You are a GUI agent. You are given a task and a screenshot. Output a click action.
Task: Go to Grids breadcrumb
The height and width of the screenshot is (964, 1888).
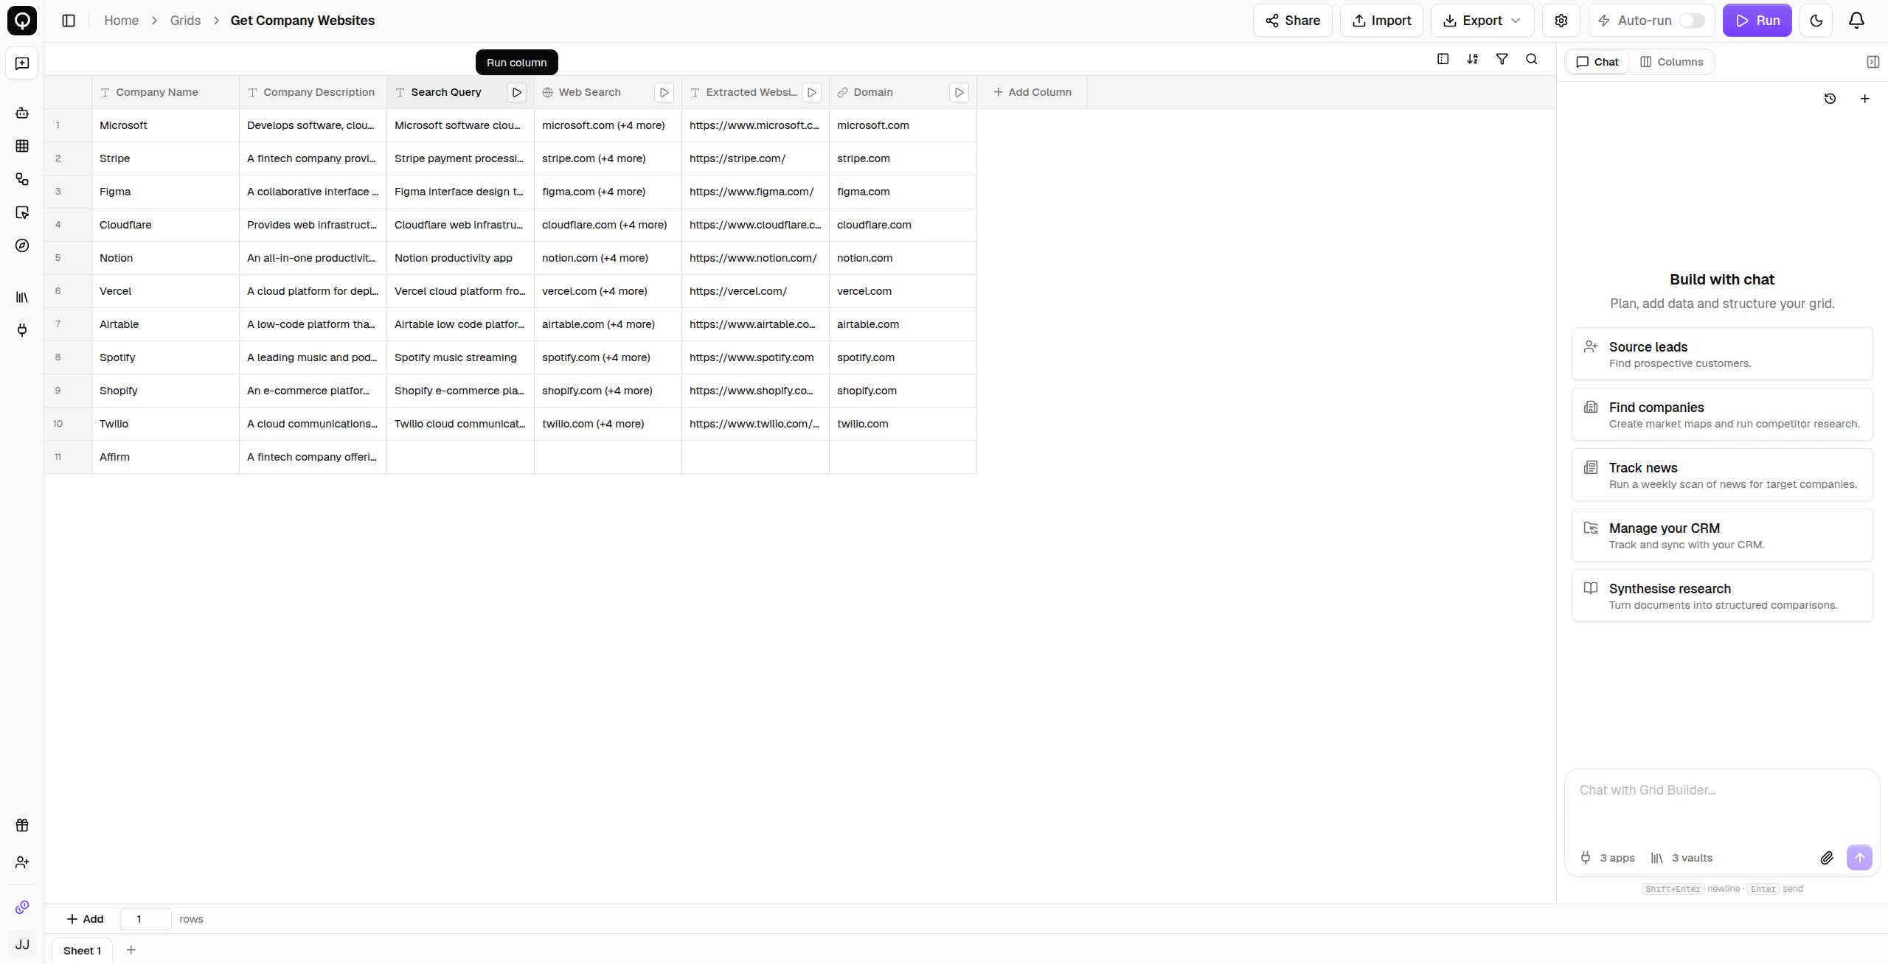(x=185, y=21)
